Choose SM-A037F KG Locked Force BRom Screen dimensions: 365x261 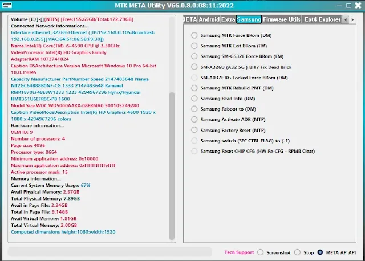click(x=194, y=78)
